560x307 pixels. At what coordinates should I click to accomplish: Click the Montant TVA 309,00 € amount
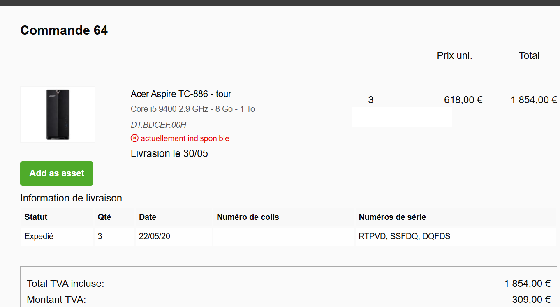(x=531, y=300)
